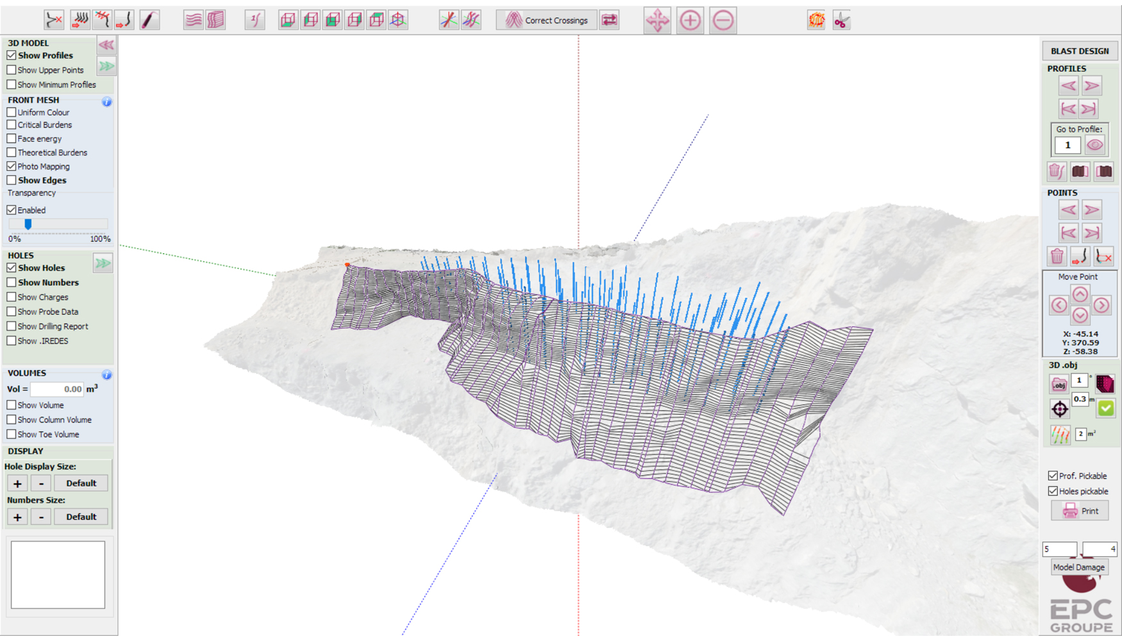The width and height of the screenshot is (1122, 641).
Task: Enable Show Column Volume checkbox
Action: [12, 420]
